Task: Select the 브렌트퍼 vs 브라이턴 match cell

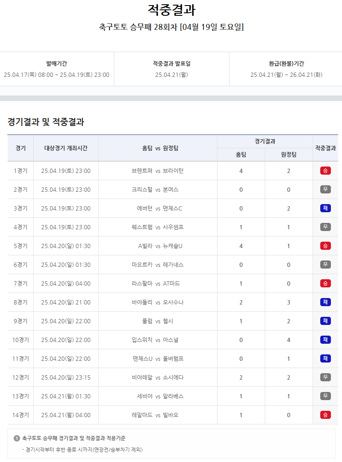Action: coord(158,171)
